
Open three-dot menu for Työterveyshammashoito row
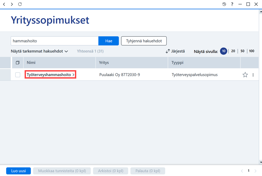tap(253, 75)
